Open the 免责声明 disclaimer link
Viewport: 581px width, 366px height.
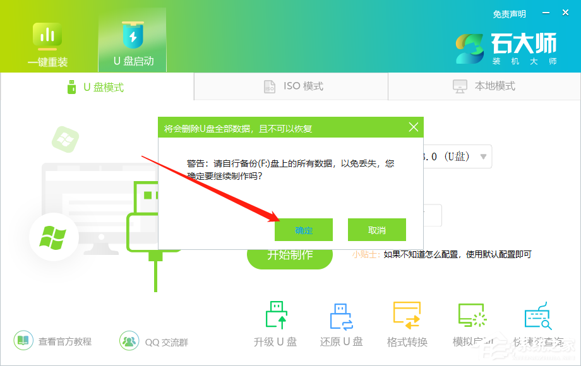pos(510,14)
